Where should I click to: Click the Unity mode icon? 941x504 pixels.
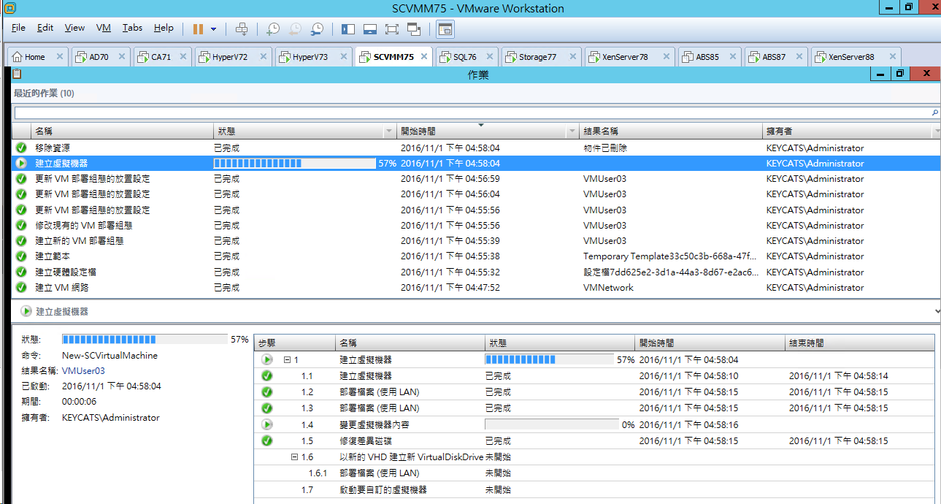[x=414, y=29]
